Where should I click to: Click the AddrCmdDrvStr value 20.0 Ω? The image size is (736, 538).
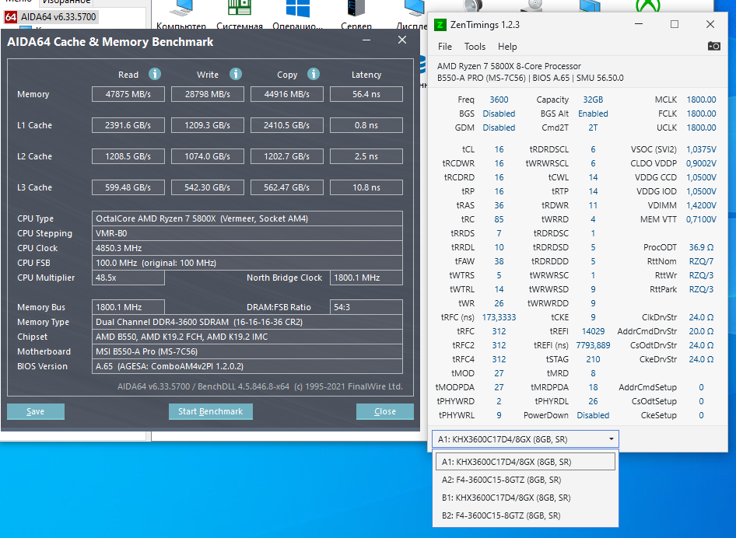[701, 331]
